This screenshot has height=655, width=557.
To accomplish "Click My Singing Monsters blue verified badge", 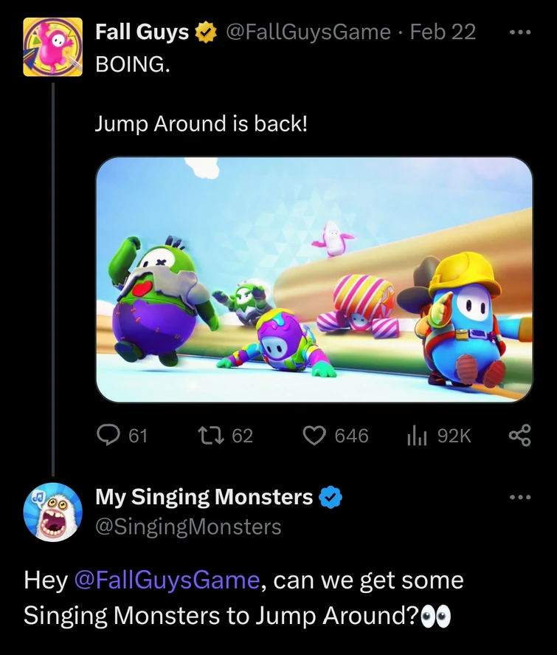I will pos(330,498).
